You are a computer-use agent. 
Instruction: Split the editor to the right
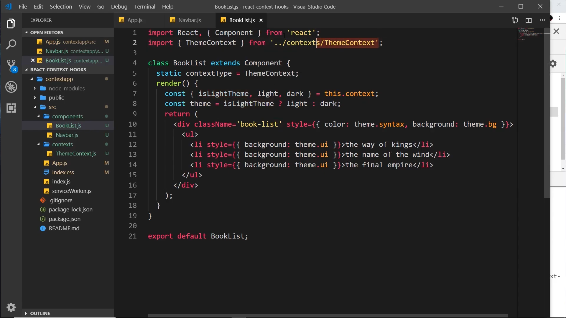click(x=529, y=20)
